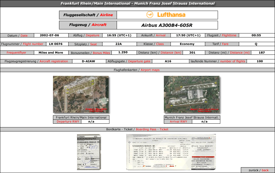Click the Arrival RWY label
275x173 pixels.
(178, 122)
